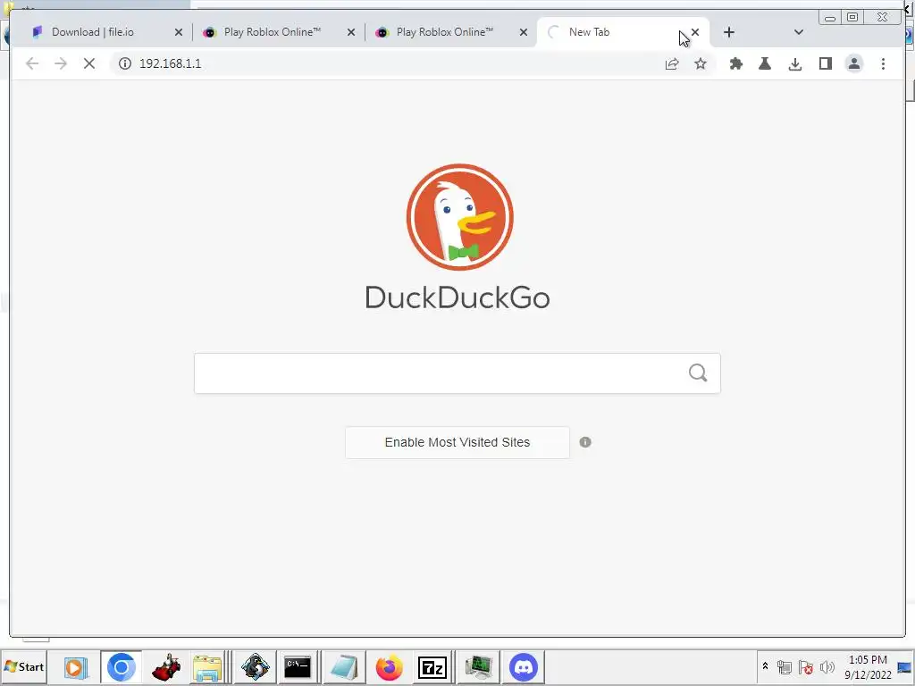Go forward to the next page
This screenshot has height=686, width=915.
point(61,63)
